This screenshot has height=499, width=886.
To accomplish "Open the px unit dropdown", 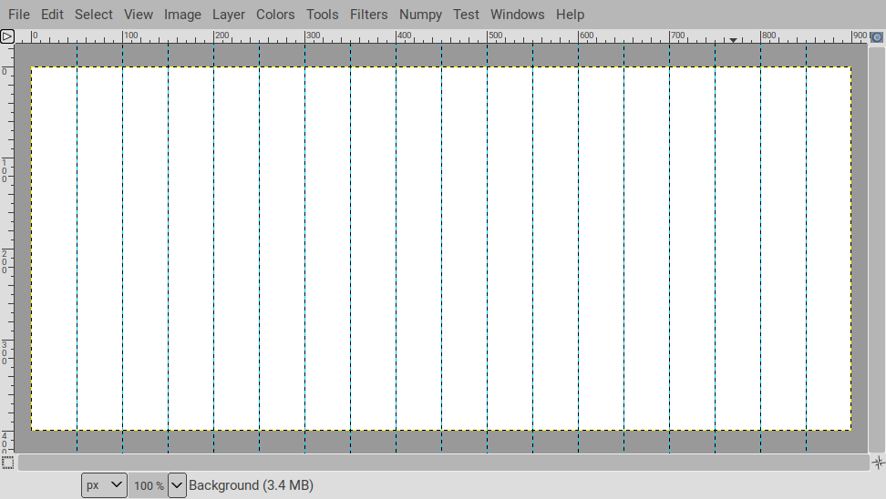I will pos(104,485).
